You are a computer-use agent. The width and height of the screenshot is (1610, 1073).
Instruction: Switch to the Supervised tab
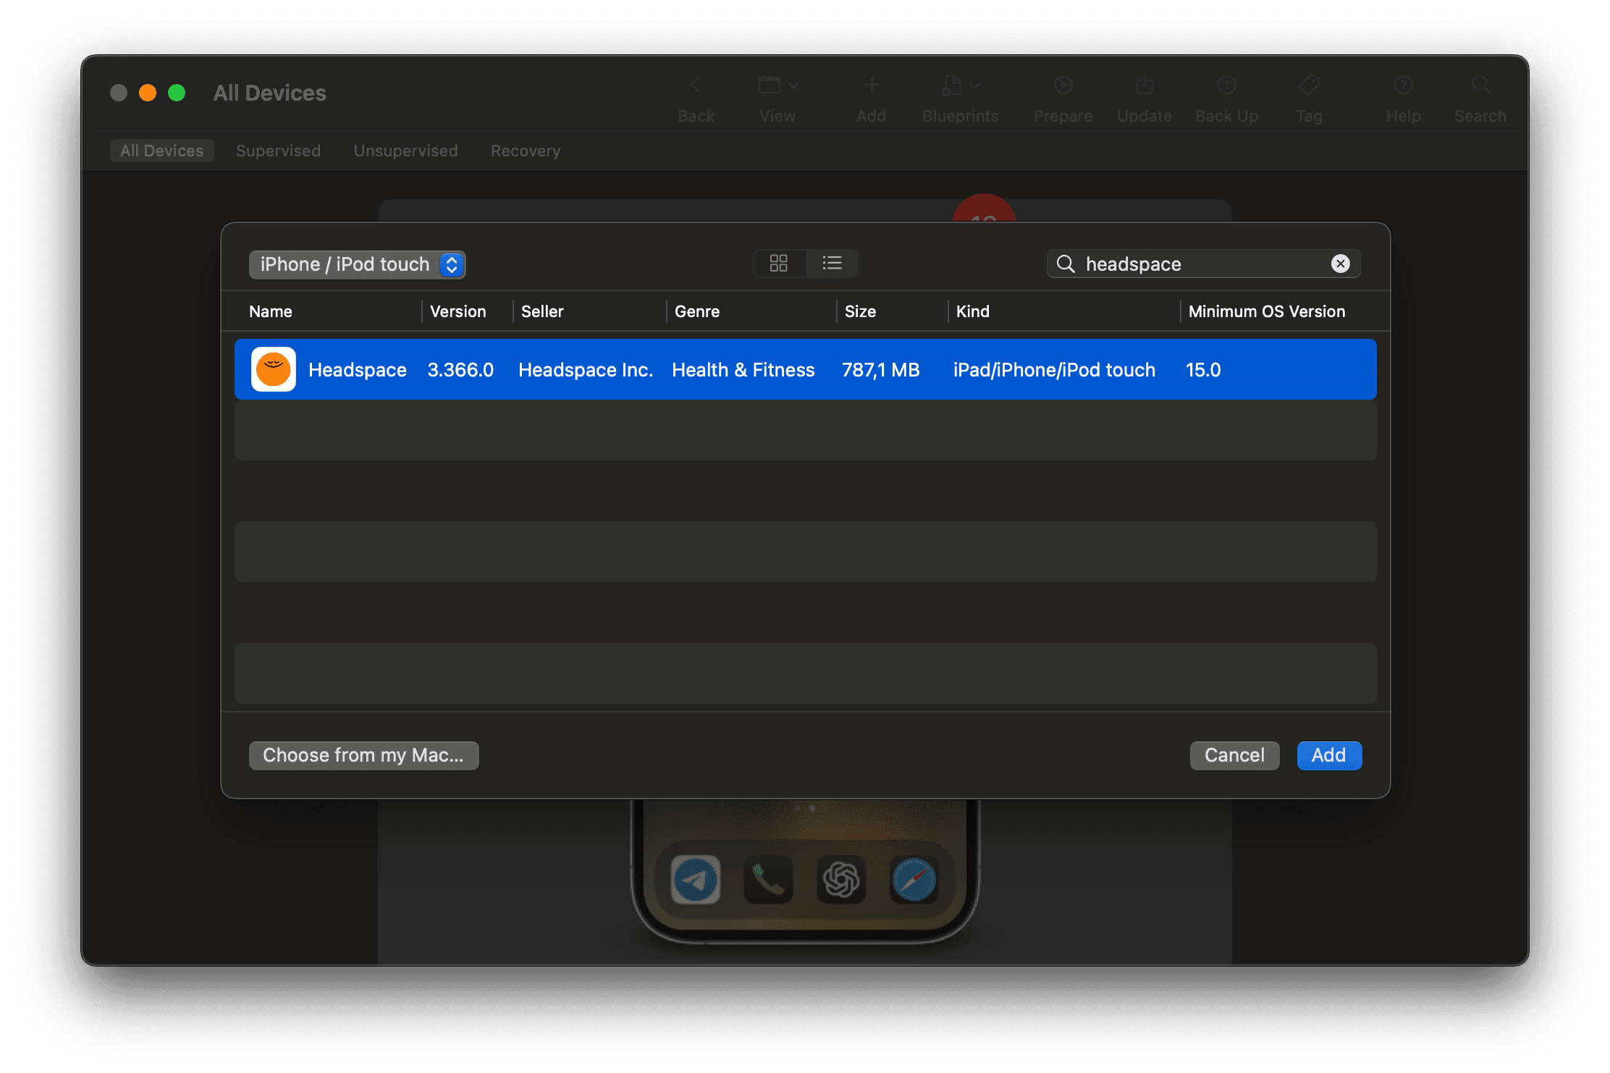tap(278, 151)
